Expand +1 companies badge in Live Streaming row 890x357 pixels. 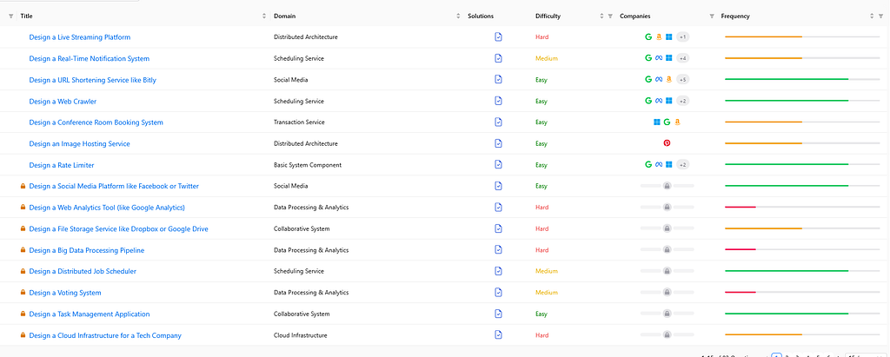point(683,36)
